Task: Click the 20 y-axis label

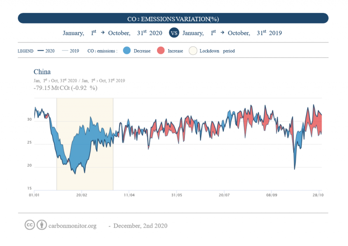Action: point(30,165)
